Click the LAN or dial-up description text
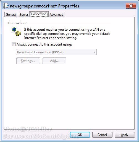Image resolution: width=139 pixels, height=142 pixels. pyautogui.click(x=67, y=34)
